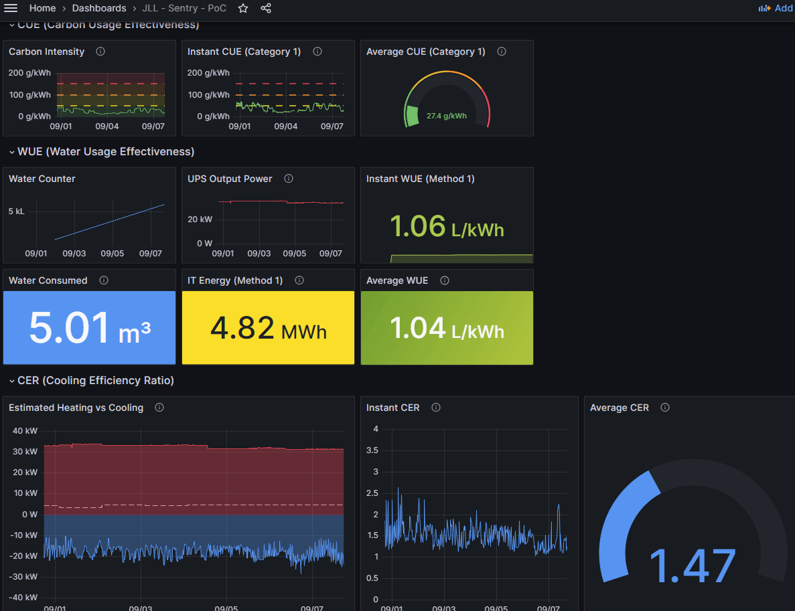Click the 5.01 m³ stat value
The image size is (795, 611).
pos(90,328)
